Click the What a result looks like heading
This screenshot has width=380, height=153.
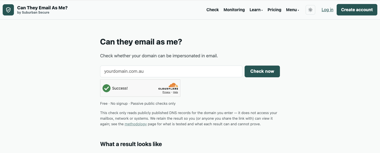[x=131, y=144]
